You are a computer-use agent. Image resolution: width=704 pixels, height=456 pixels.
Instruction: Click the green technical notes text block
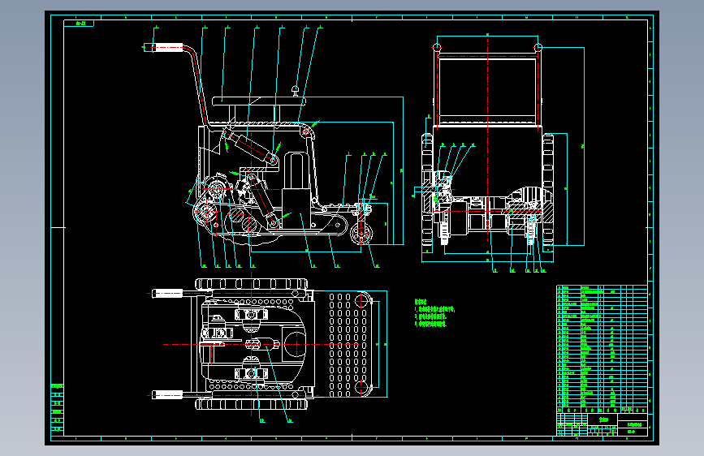coord(434,313)
